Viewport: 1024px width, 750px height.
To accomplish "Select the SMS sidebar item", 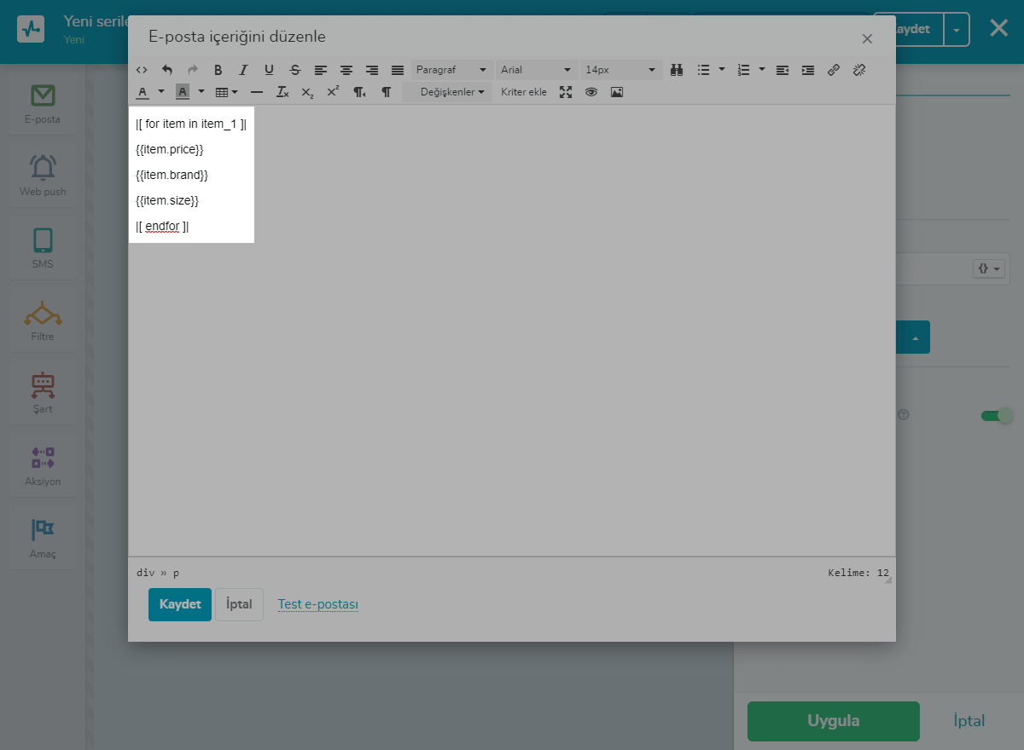I will [x=43, y=248].
